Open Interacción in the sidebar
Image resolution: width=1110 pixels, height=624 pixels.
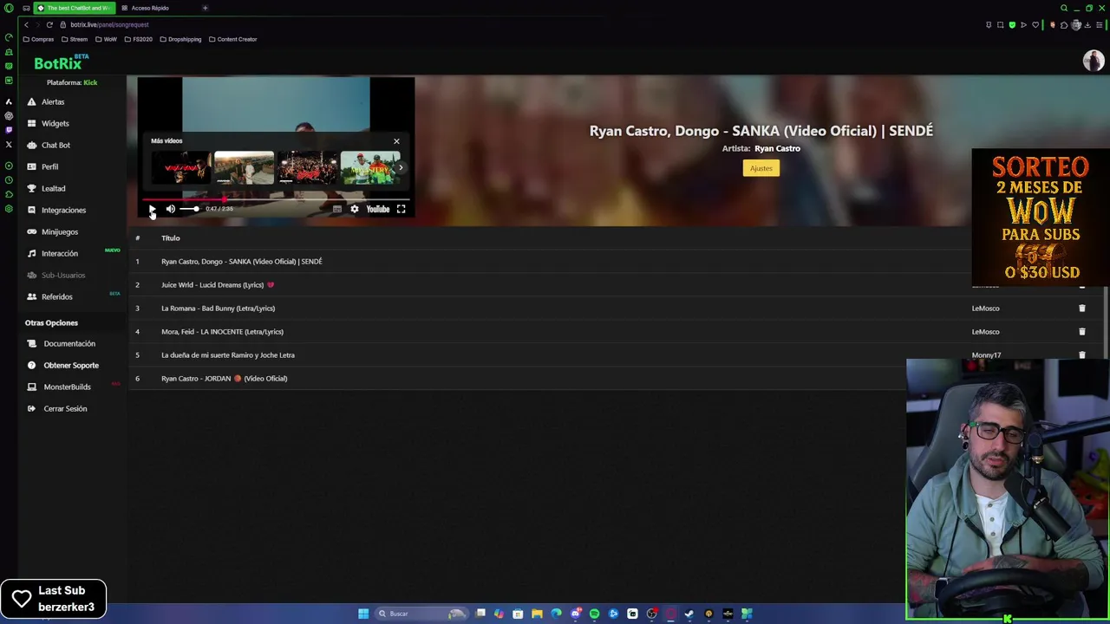click(60, 253)
